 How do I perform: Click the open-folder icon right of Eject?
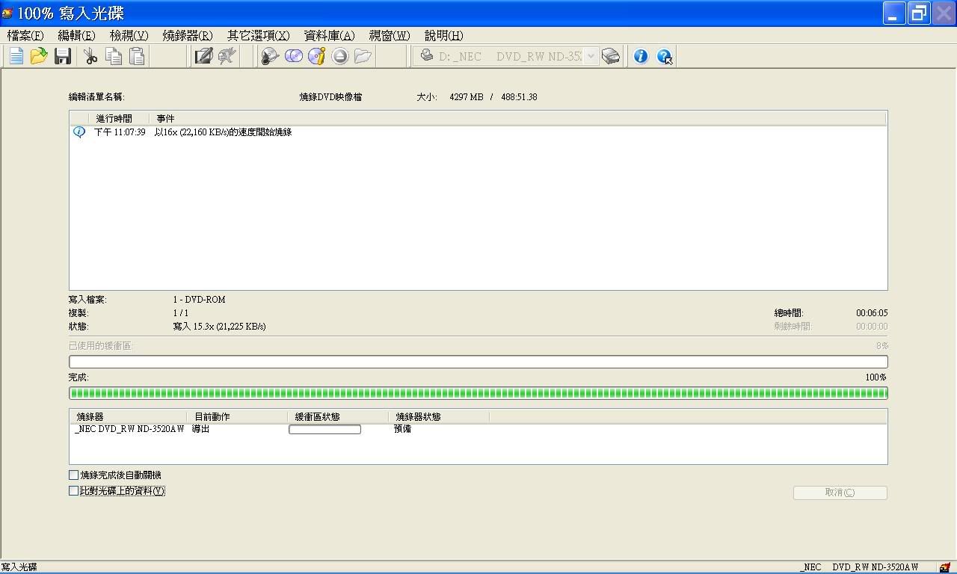pos(363,56)
